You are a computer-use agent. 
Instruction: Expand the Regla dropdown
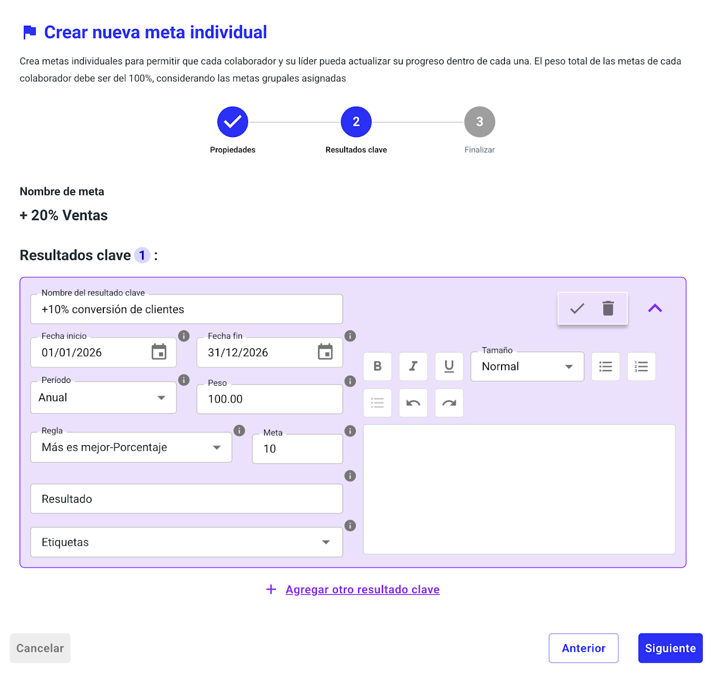tap(131, 447)
